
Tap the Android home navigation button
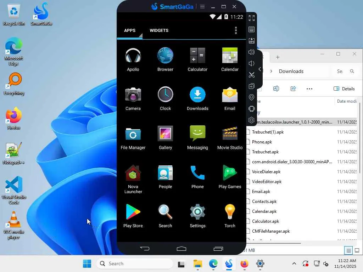point(181,249)
